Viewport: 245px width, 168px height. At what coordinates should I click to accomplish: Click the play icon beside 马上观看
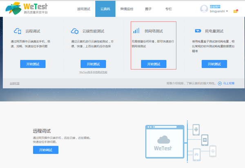tap(220, 83)
